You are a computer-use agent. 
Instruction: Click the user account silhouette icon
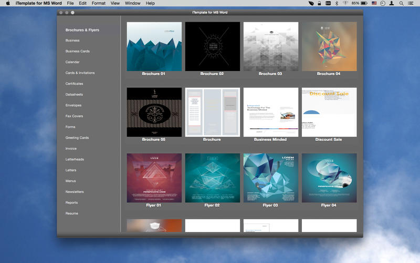point(392,3)
